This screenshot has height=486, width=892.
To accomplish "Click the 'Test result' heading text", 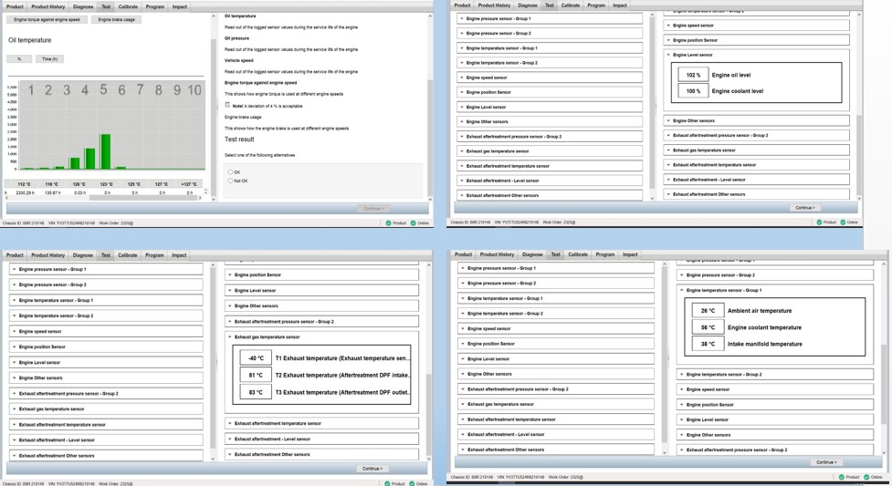I will click(x=239, y=140).
